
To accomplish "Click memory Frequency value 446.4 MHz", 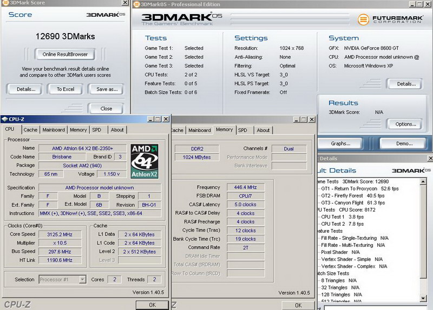I will click(x=245, y=187).
